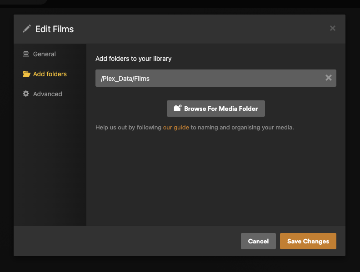
Task: Switch to the General tab
Action: click(44, 54)
